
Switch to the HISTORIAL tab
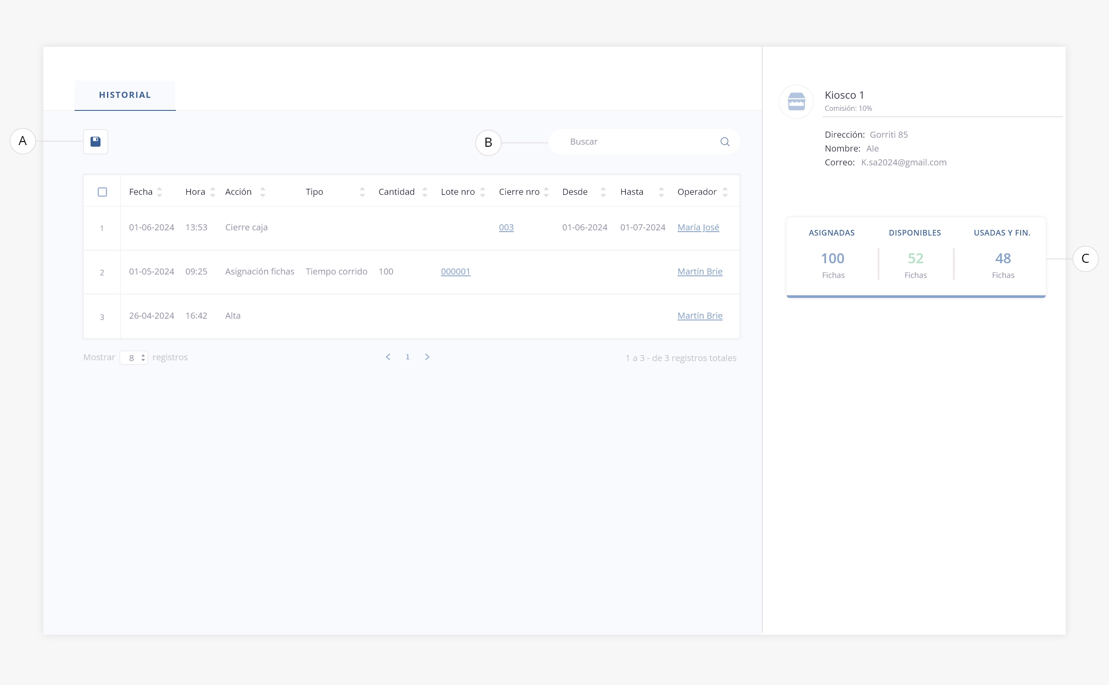pyautogui.click(x=125, y=95)
